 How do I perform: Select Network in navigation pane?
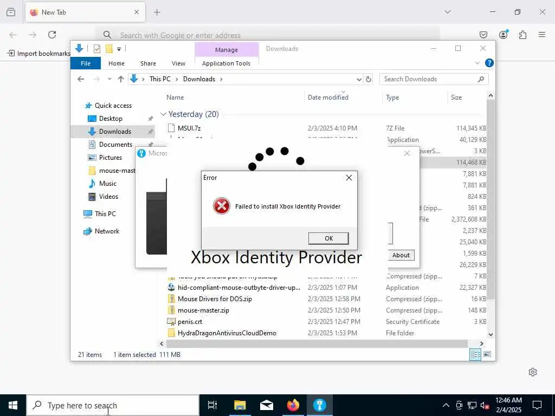click(107, 231)
